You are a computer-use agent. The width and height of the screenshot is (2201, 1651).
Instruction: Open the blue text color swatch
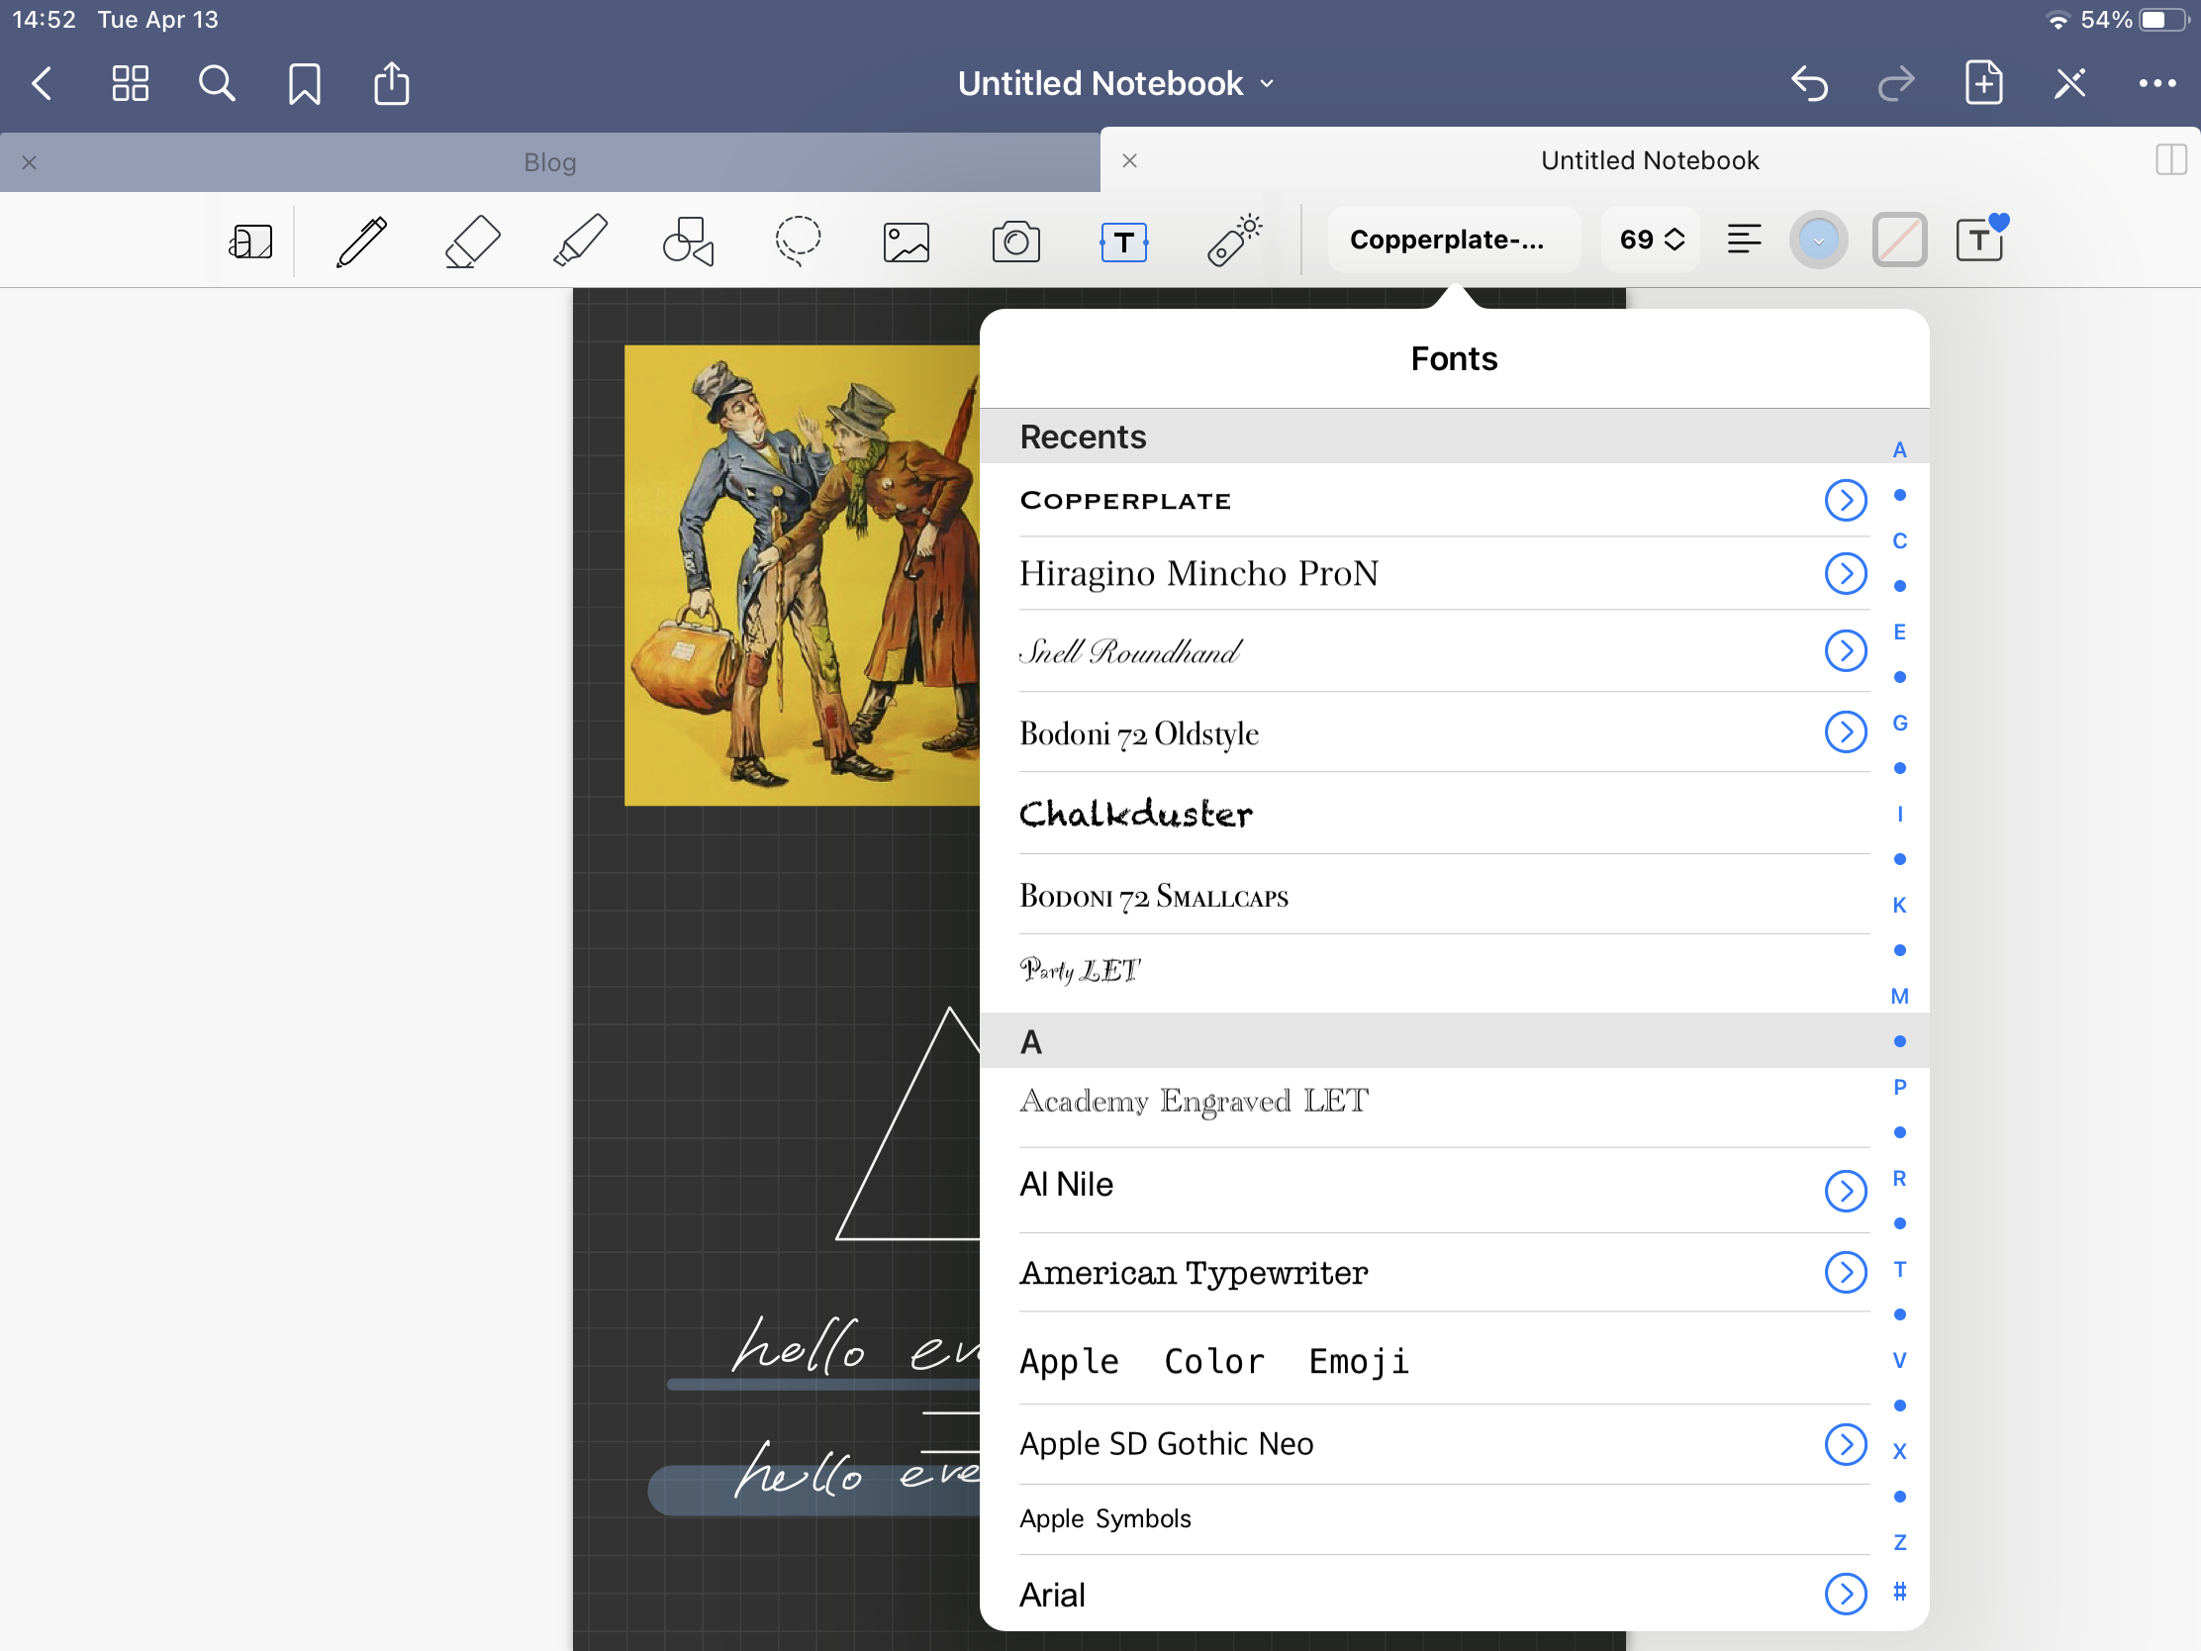pos(1818,241)
